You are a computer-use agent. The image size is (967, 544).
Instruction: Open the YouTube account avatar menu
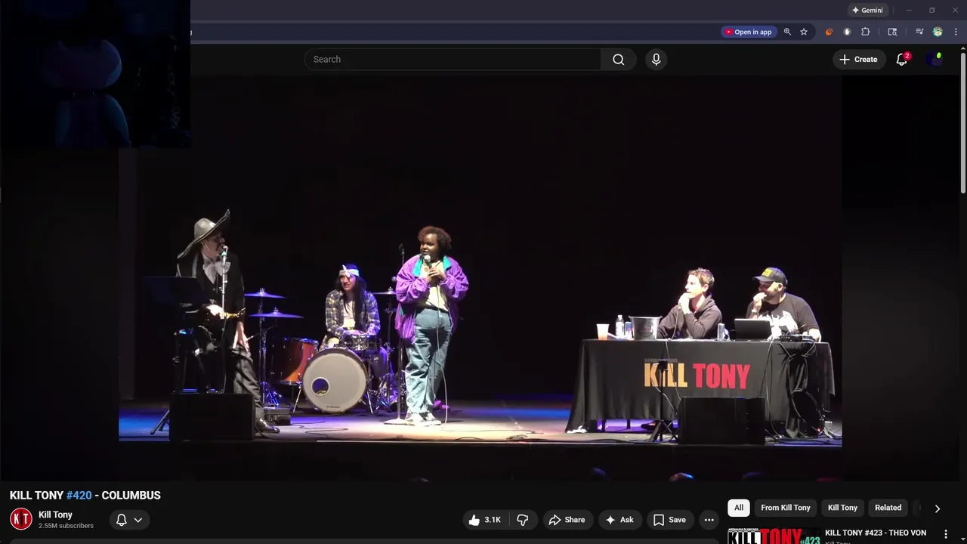click(x=936, y=59)
